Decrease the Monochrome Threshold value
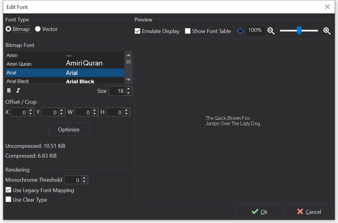 tap(84, 182)
